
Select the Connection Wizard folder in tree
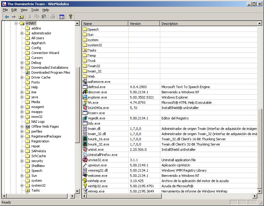(45, 53)
